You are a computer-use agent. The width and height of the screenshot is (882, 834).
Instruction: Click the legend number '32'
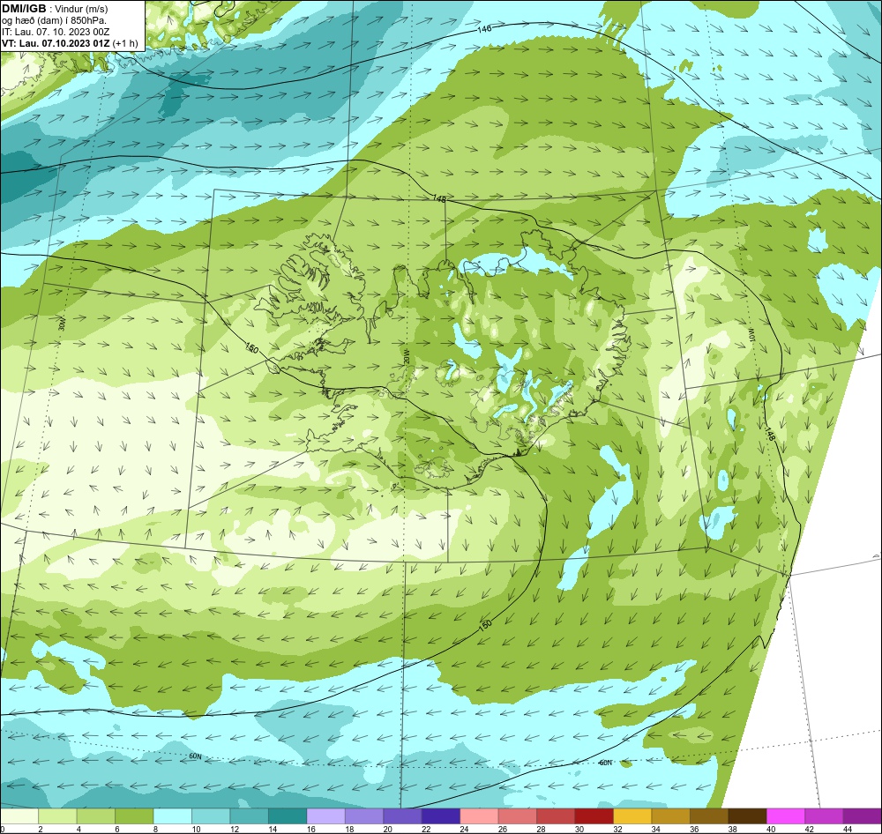617,829
